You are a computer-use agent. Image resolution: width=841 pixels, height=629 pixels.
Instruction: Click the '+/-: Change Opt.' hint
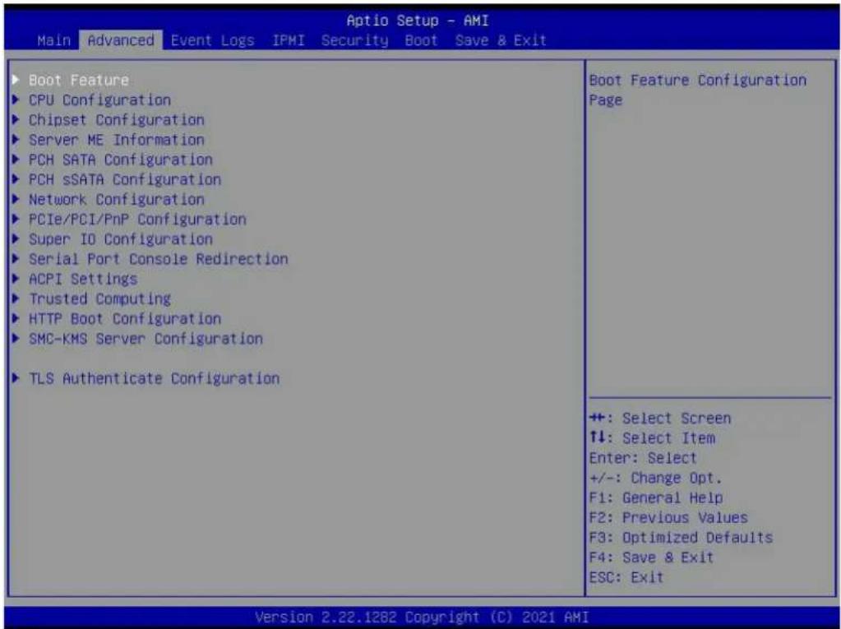655,478
